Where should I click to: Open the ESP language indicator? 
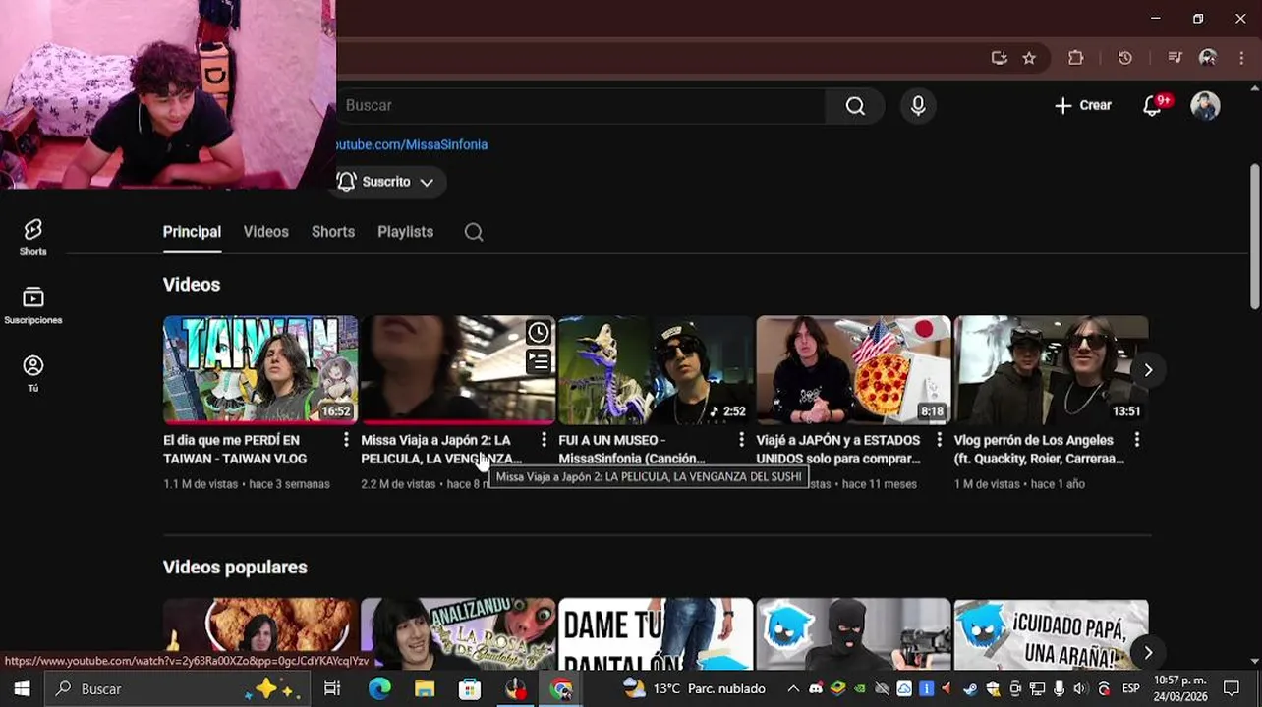point(1131,689)
